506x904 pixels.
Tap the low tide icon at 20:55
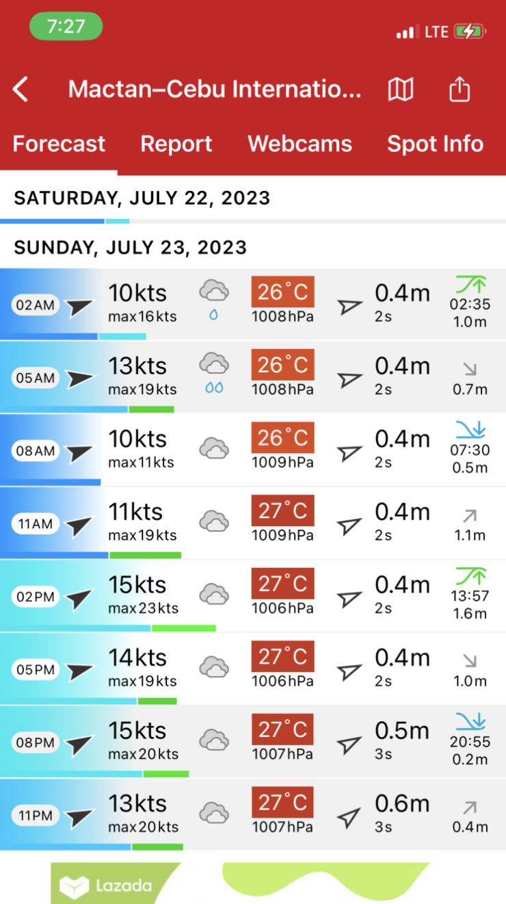click(470, 722)
